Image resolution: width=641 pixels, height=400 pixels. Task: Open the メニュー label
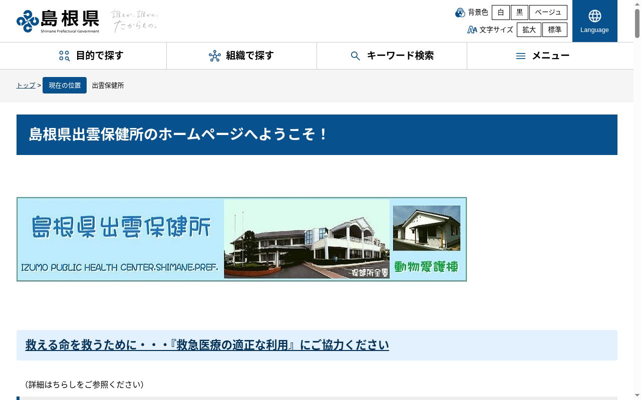tap(551, 56)
